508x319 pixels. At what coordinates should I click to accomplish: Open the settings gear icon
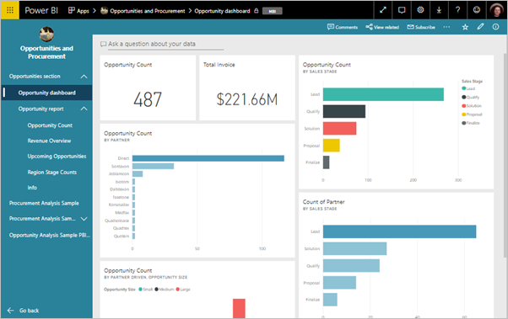(420, 10)
